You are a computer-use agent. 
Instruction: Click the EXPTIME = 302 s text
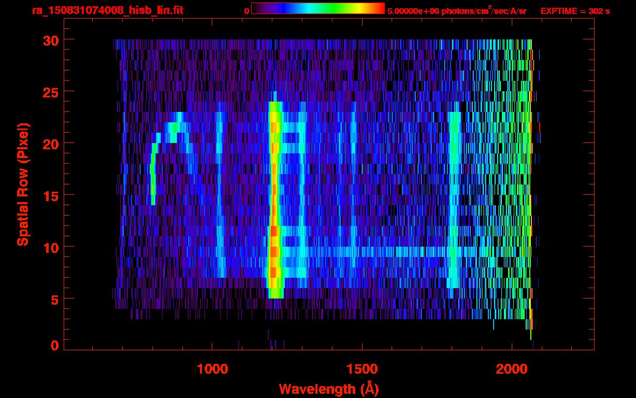[575, 11]
